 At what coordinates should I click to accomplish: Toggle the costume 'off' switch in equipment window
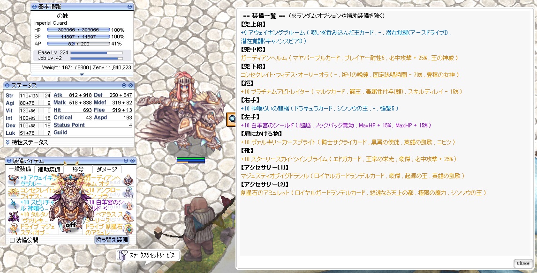[x=70, y=225]
